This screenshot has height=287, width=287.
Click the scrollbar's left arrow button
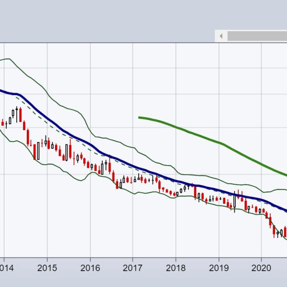(x=221, y=36)
